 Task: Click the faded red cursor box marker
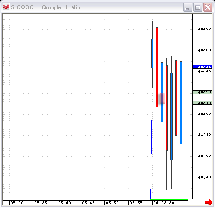pos(162,98)
